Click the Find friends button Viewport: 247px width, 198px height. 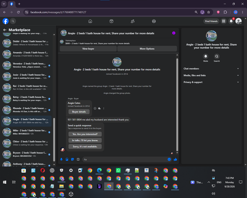click(211, 21)
